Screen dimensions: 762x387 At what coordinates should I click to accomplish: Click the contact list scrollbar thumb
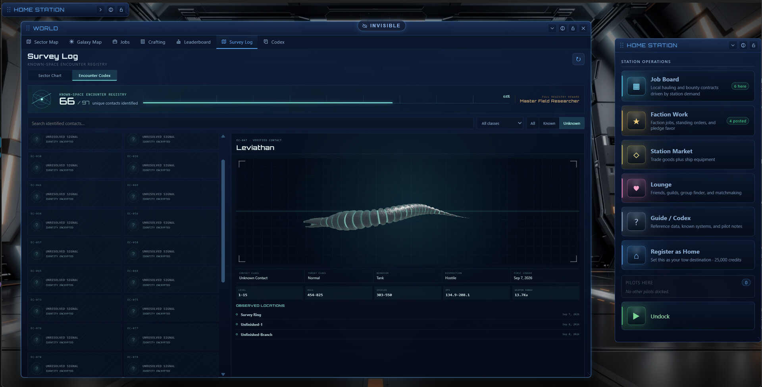[x=223, y=221]
